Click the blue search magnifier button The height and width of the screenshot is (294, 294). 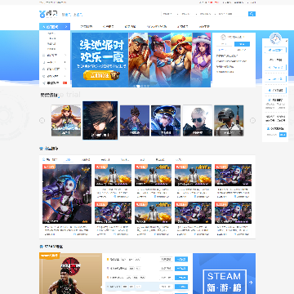[252, 14]
